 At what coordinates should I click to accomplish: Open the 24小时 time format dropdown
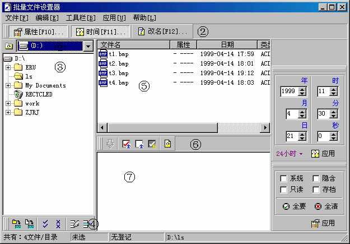(290, 153)
